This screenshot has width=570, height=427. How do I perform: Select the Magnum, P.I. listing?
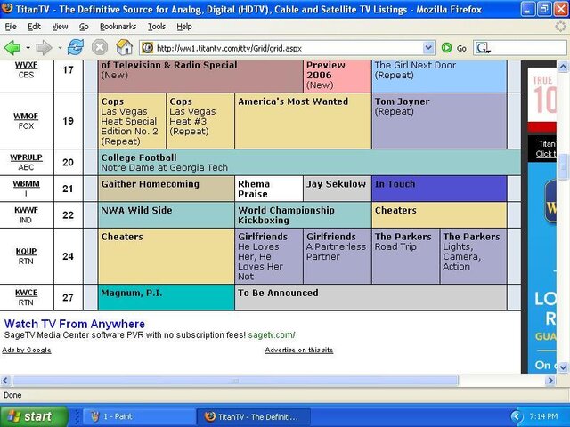click(x=167, y=297)
